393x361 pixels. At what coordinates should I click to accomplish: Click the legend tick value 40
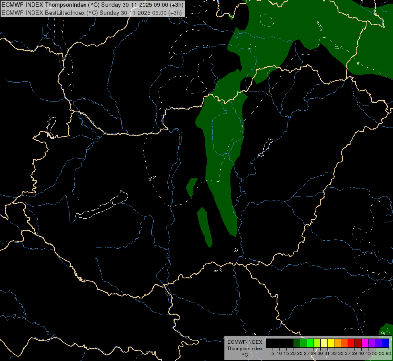point(361,353)
